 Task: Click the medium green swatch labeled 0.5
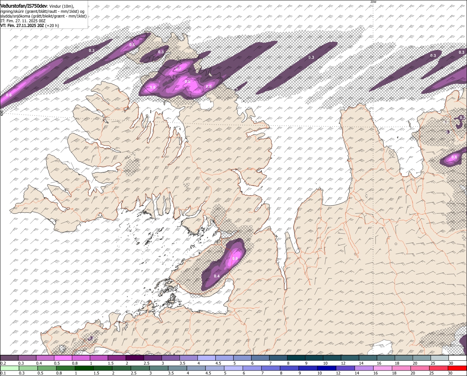(47, 368)
